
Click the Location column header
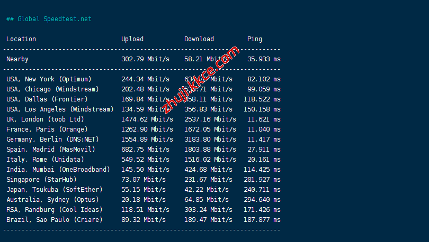click(x=21, y=39)
